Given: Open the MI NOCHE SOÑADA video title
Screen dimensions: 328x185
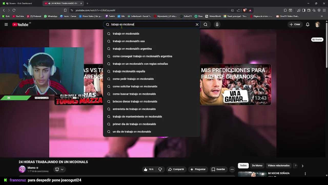Looking at the screenshot, I should [x=279, y=173].
